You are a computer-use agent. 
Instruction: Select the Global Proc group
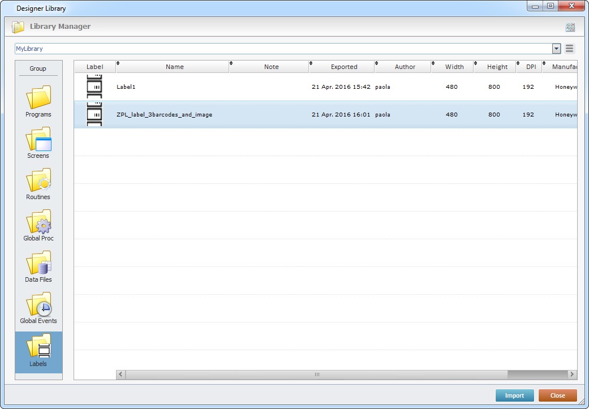click(x=38, y=225)
